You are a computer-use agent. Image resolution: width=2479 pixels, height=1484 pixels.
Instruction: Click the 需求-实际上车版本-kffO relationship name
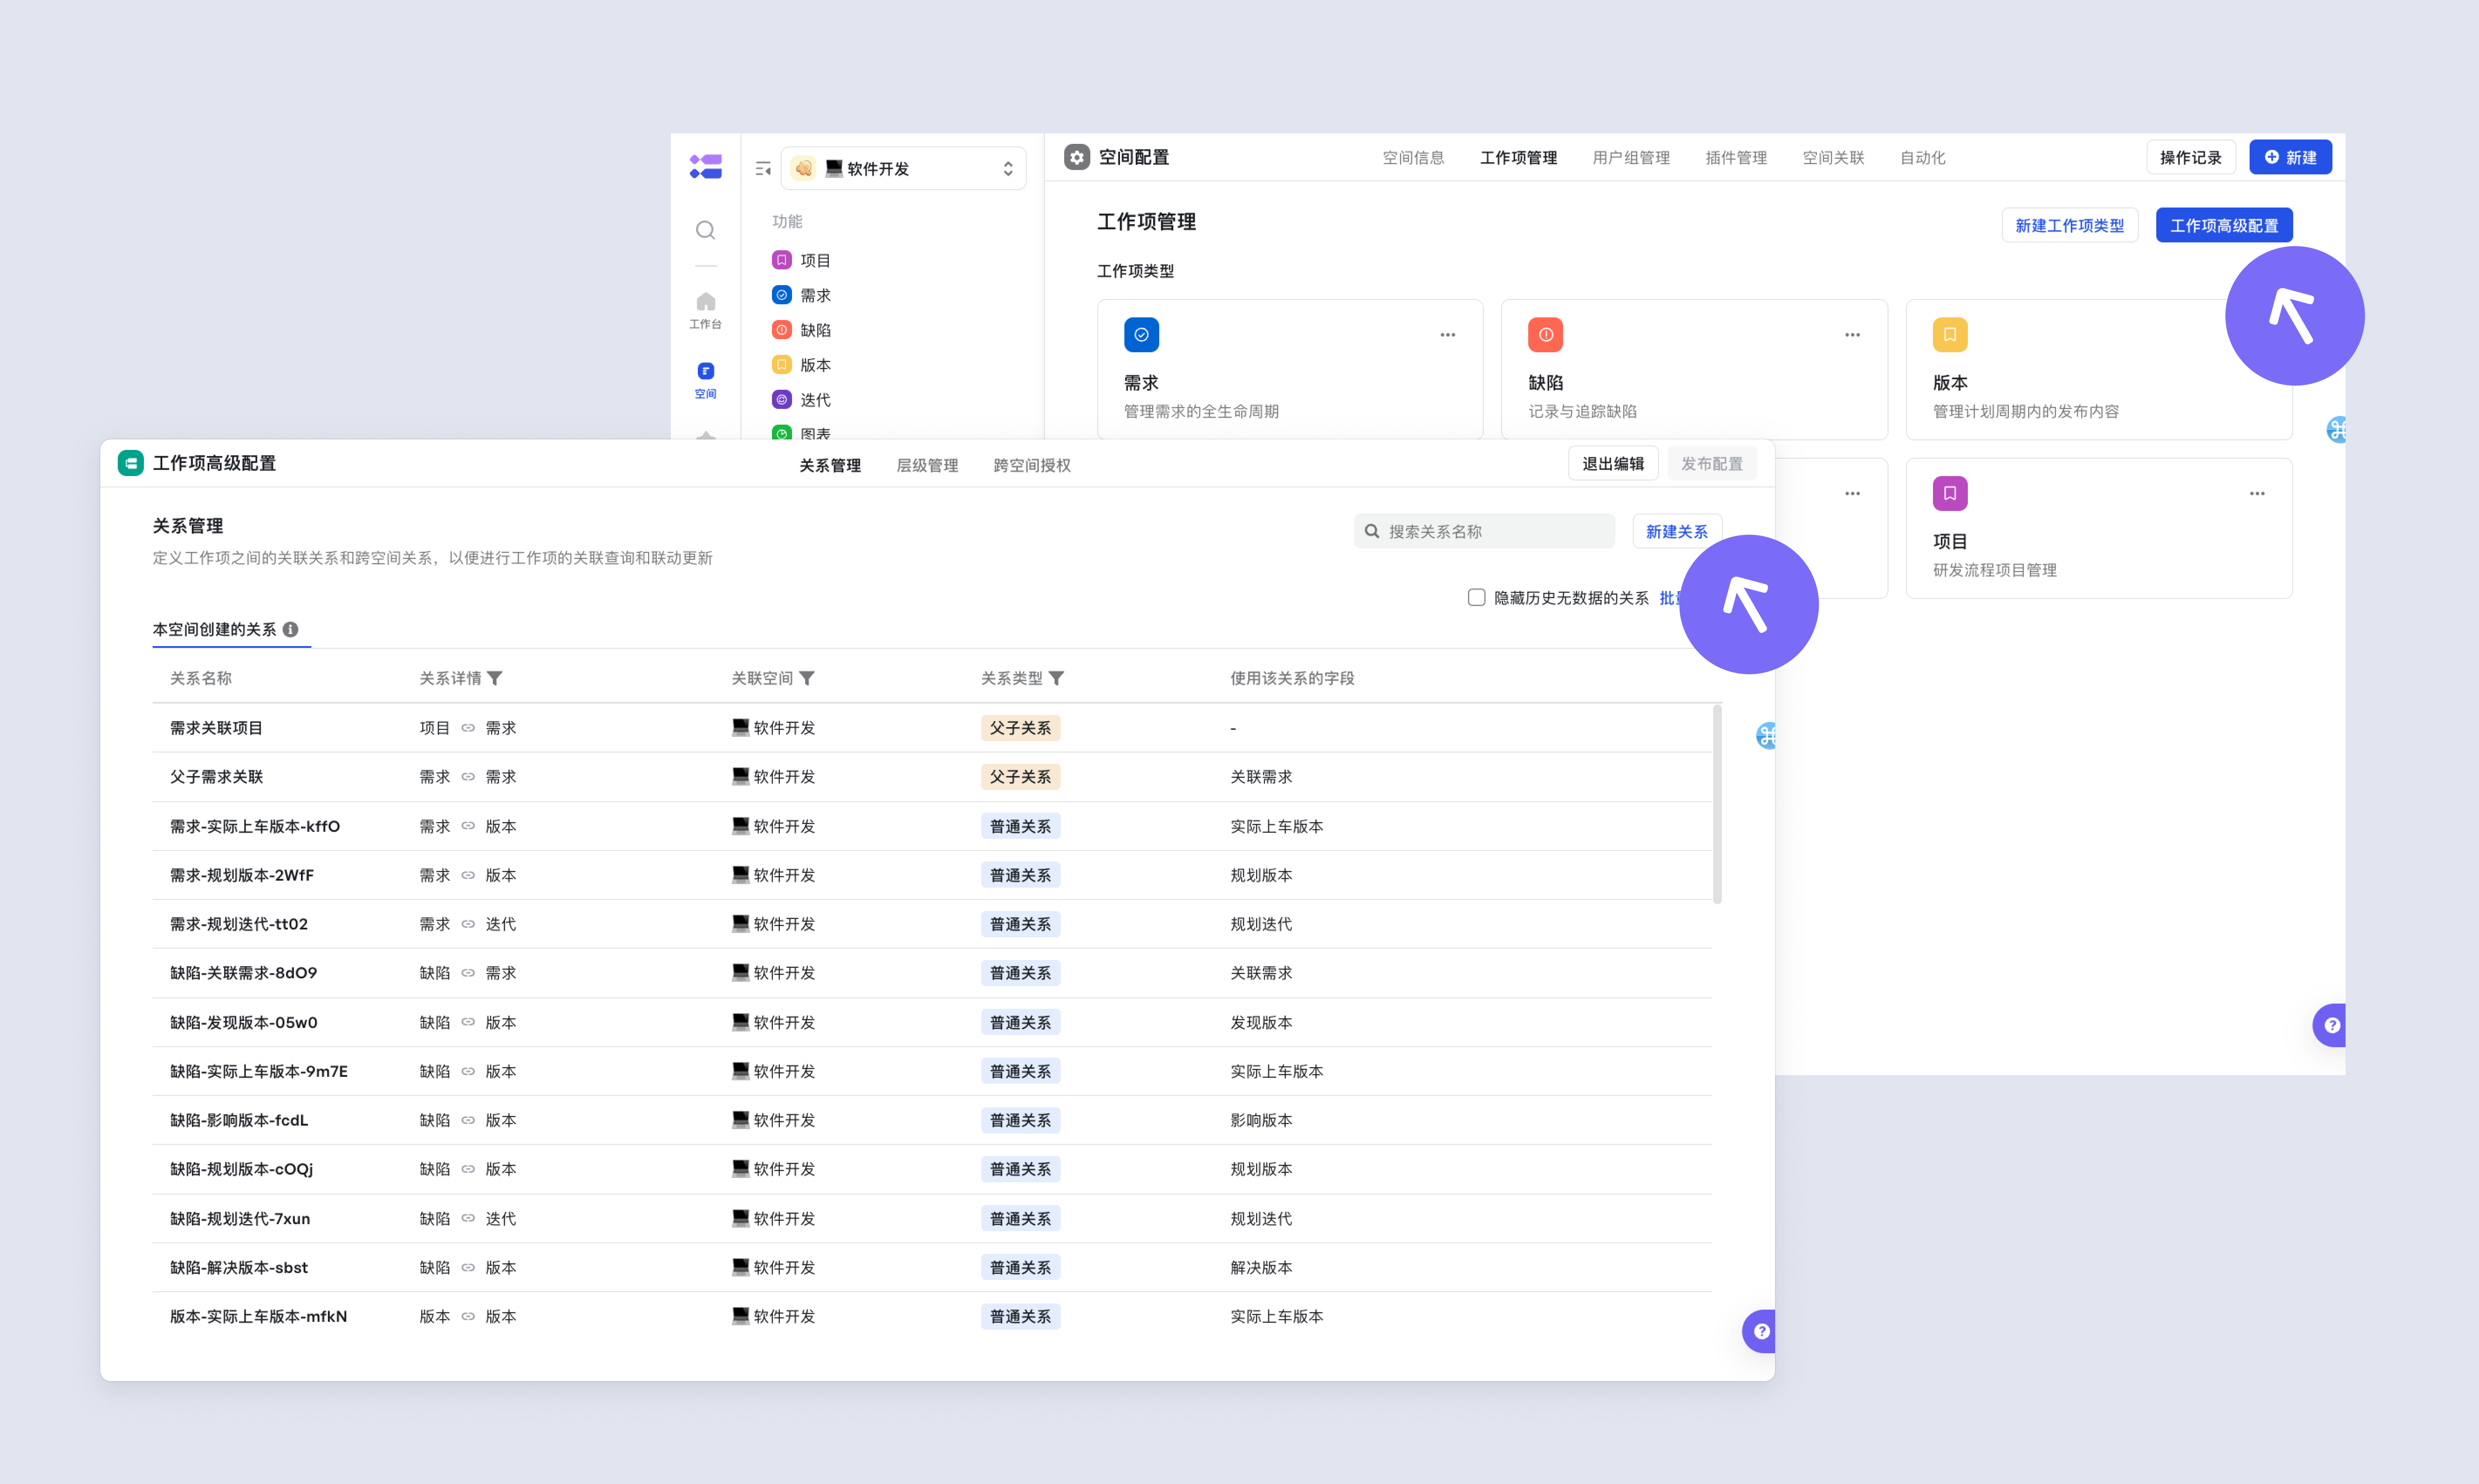[254, 826]
